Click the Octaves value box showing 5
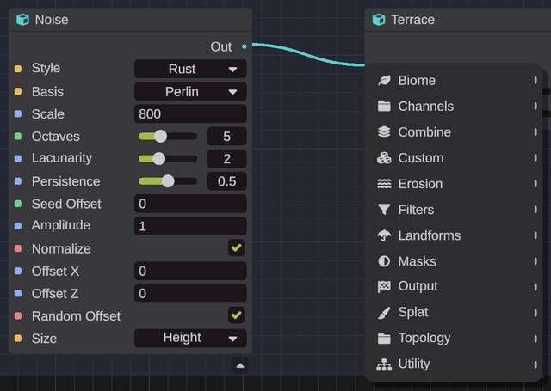 pos(226,136)
